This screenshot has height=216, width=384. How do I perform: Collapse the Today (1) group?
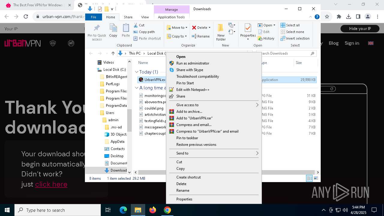coord(137,72)
